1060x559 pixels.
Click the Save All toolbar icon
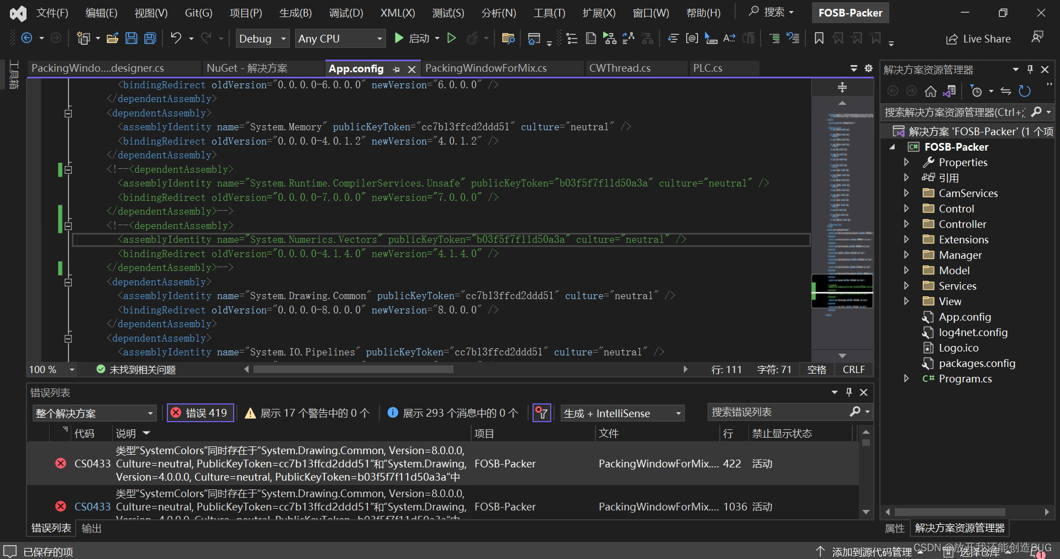pyautogui.click(x=149, y=38)
